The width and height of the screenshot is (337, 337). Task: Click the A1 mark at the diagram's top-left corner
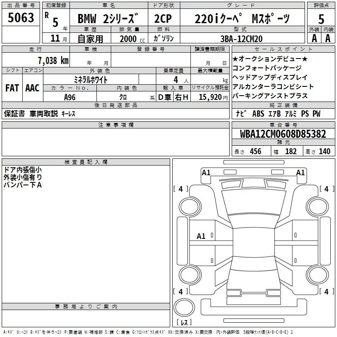coord(206,172)
